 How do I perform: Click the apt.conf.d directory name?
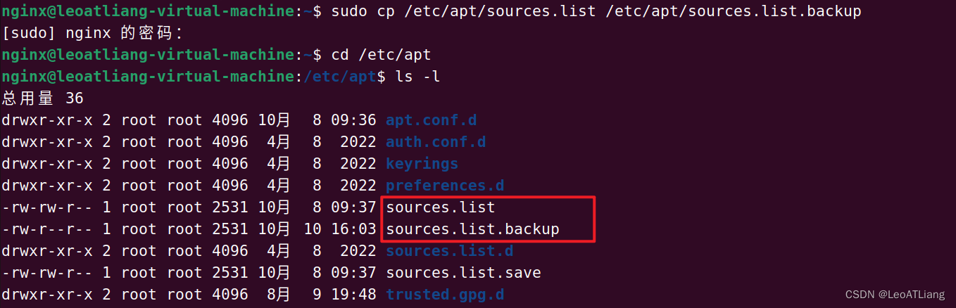click(x=431, y=120)
